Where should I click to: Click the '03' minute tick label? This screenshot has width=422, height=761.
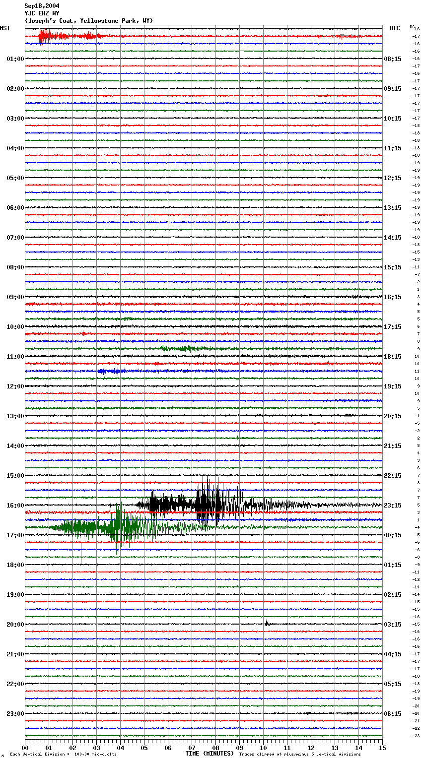coord(97,748)
